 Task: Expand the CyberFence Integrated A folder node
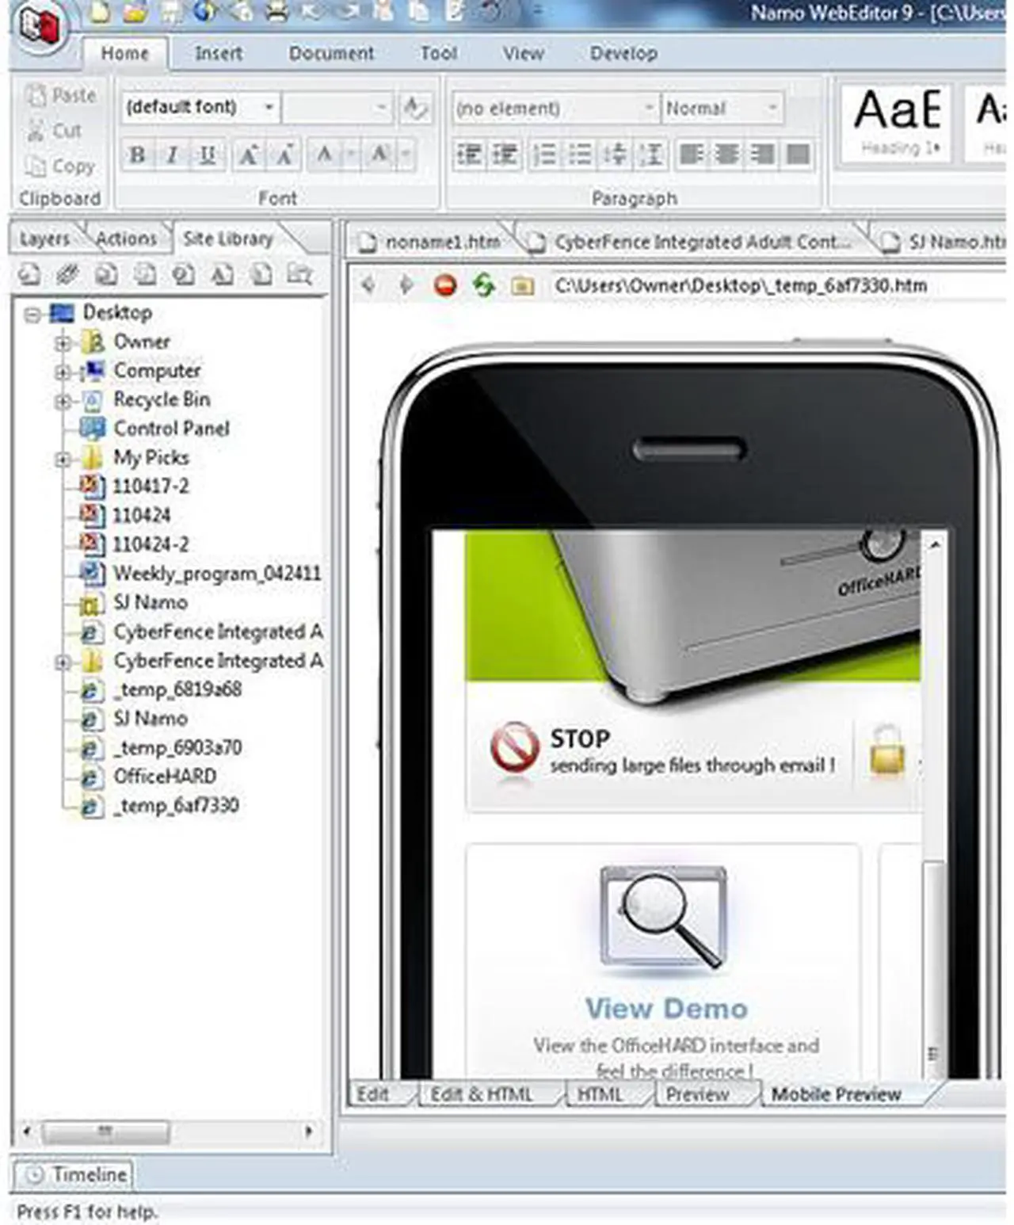[63, 662]
